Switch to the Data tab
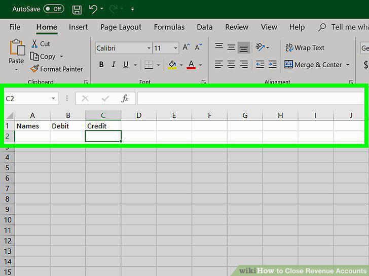 pyautogui.click(x=205, y=27)
